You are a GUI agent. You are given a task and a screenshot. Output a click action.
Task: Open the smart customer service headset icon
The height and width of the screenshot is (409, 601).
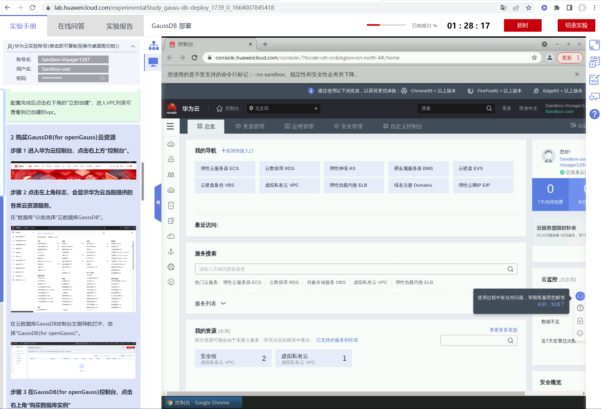pyautogui.click(x=580, y=296)
